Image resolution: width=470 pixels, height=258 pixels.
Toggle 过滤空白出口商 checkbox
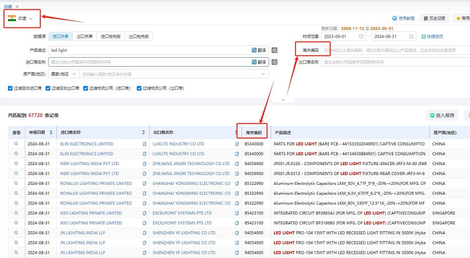(x=48, y=88)
